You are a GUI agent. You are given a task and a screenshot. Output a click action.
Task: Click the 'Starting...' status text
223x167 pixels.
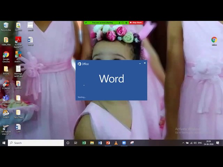82,97
